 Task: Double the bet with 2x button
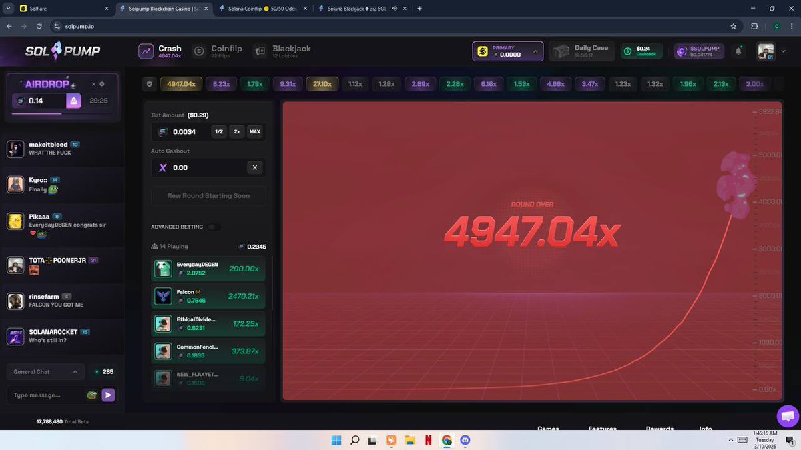coord(236,132)
